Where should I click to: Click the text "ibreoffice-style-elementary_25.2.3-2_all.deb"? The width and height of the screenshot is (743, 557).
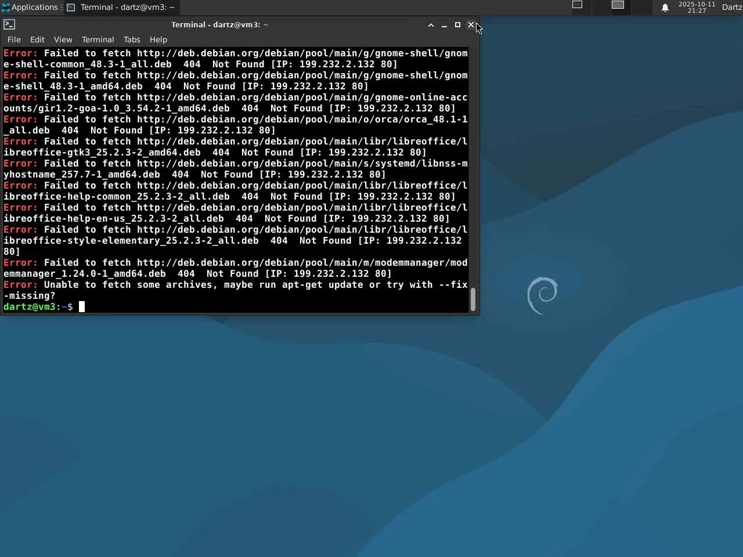(x=131, y=241)
